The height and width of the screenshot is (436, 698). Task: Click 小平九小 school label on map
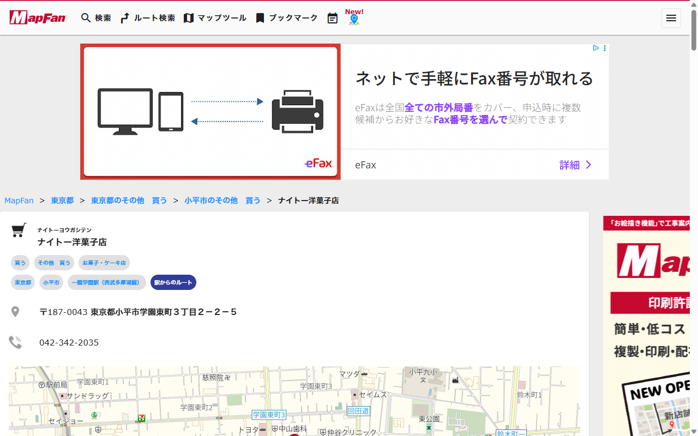423,372
